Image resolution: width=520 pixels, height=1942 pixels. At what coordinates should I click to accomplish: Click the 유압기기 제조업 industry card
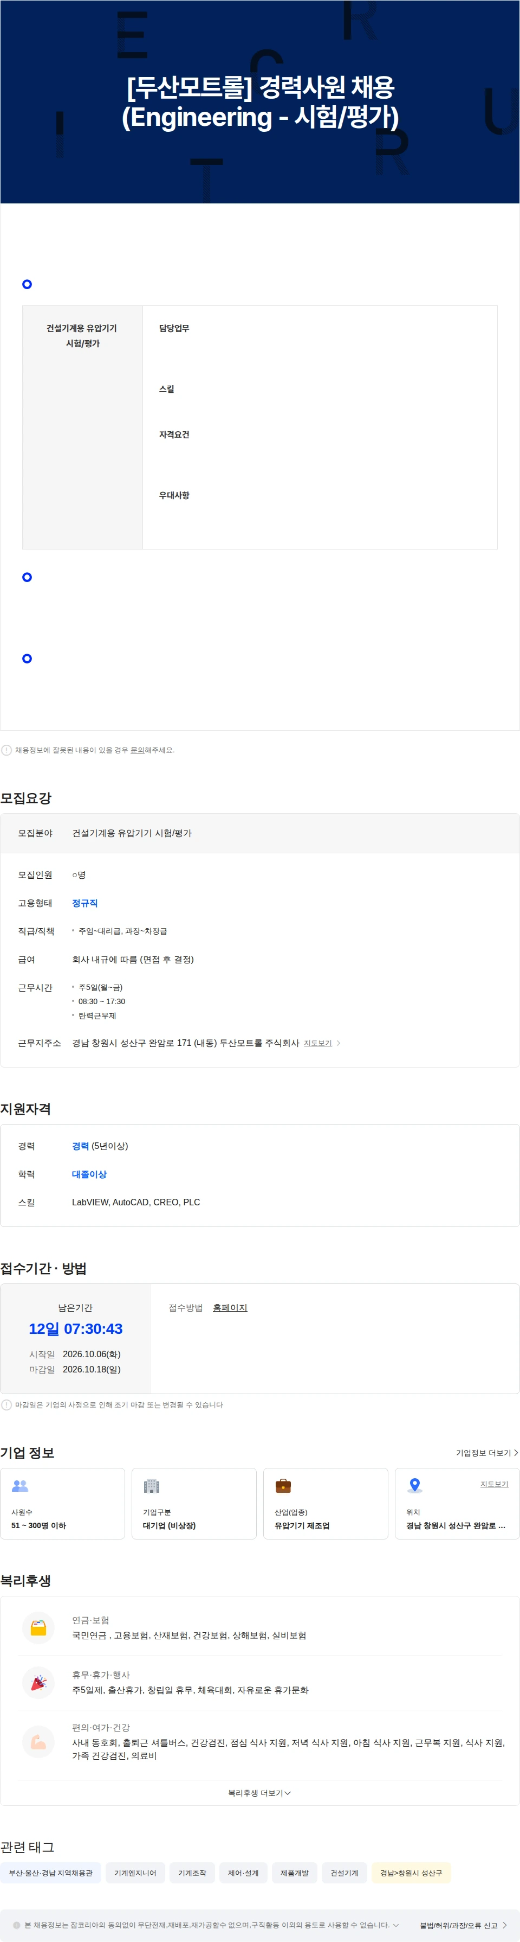[326, 1503]
